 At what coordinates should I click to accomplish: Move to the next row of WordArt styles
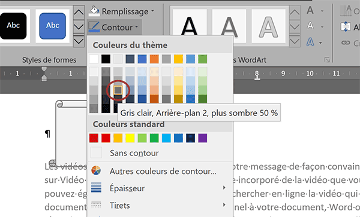point(295,26)
